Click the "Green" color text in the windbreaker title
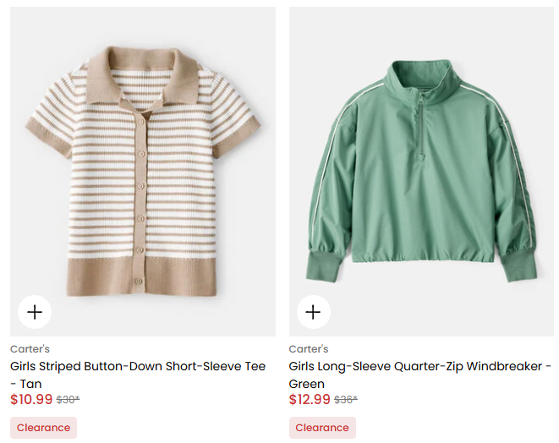Image resolution: width=559 pixels, height=443 pixels. pos(307,384)
